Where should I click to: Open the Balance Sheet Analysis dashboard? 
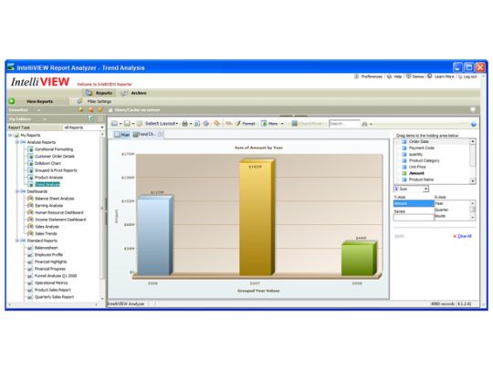55,199
